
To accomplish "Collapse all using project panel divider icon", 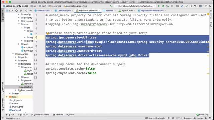I will pyautogui.click(x=21, y=11).
